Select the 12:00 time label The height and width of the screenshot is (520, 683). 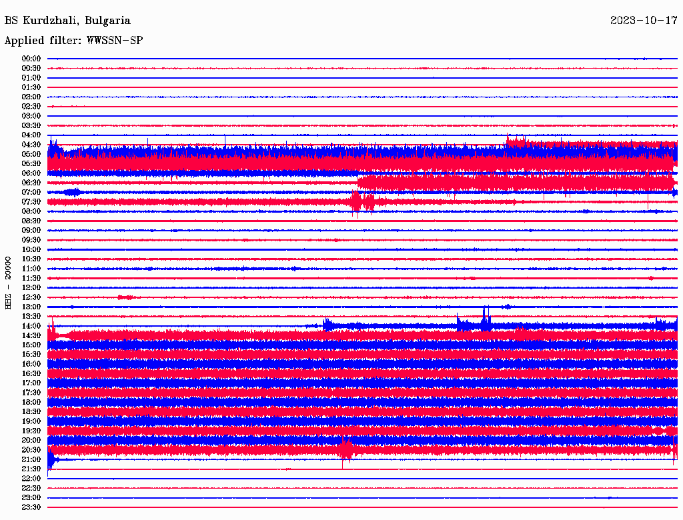click(x=31, y=287)
